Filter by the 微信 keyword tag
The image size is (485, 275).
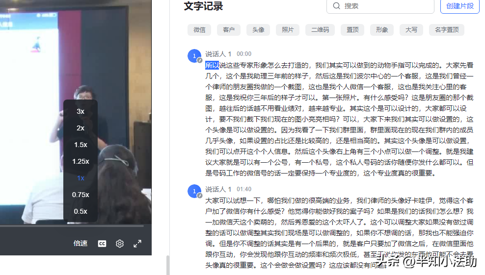point(199,30)
